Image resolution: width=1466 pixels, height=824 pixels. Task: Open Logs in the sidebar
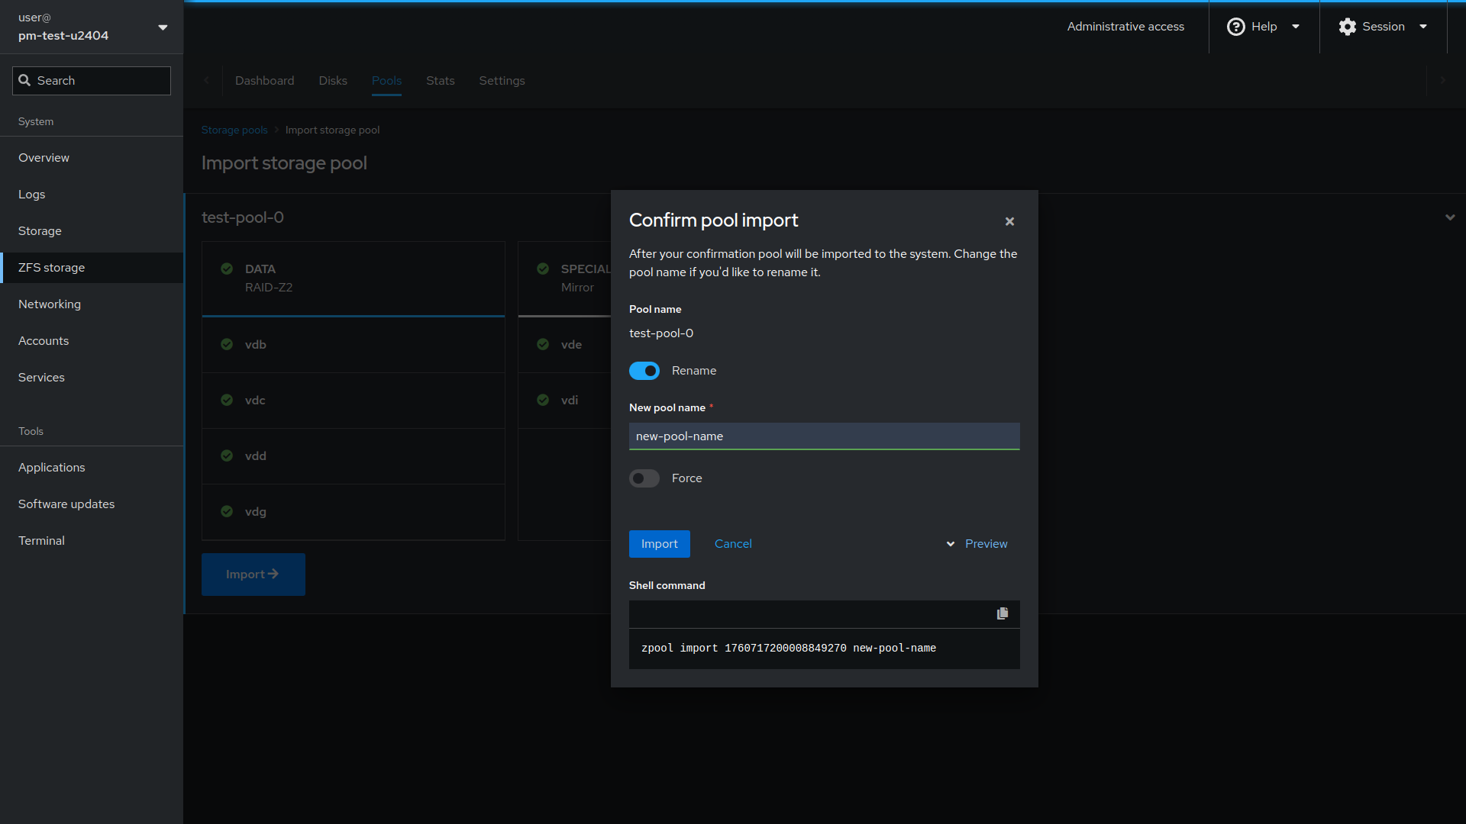(x=92, y=195)
